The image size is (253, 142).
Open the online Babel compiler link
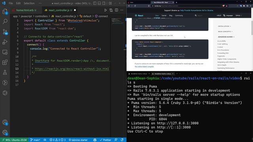[144, 67]
